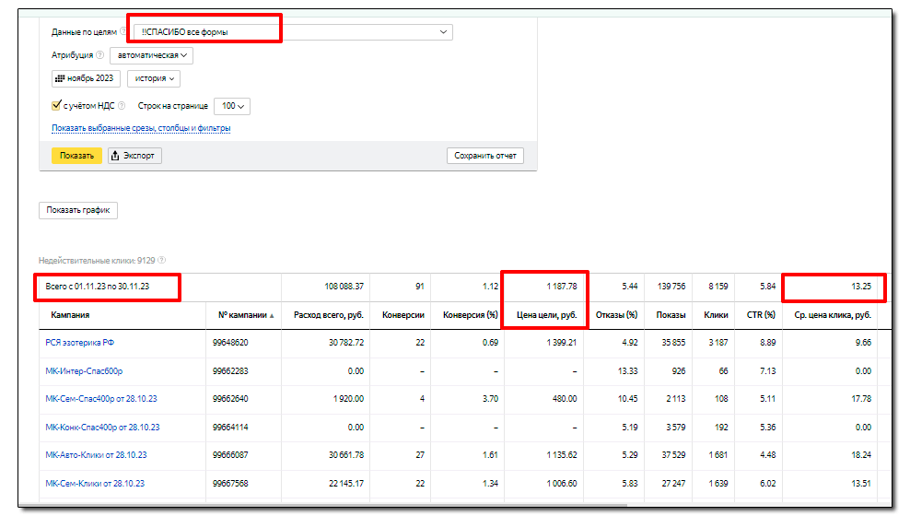The height and width of the screenshot is (516, 910).
Task: Click help icon beside Атрибуция label
Action: 99,55
